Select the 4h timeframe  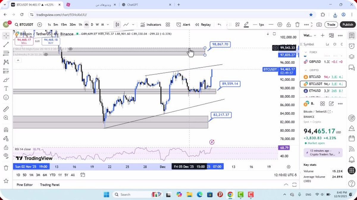(x=87, y=25)
